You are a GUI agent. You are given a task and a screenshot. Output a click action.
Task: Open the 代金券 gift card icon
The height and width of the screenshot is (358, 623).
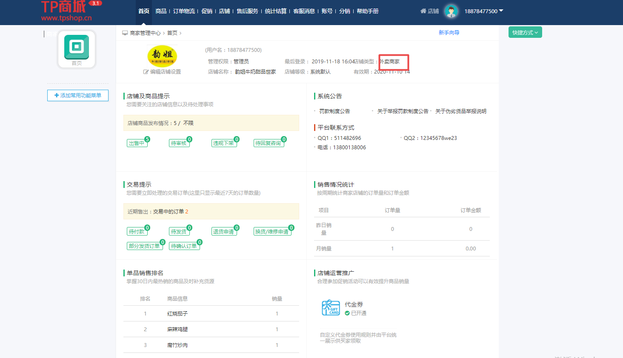(331, 307)
